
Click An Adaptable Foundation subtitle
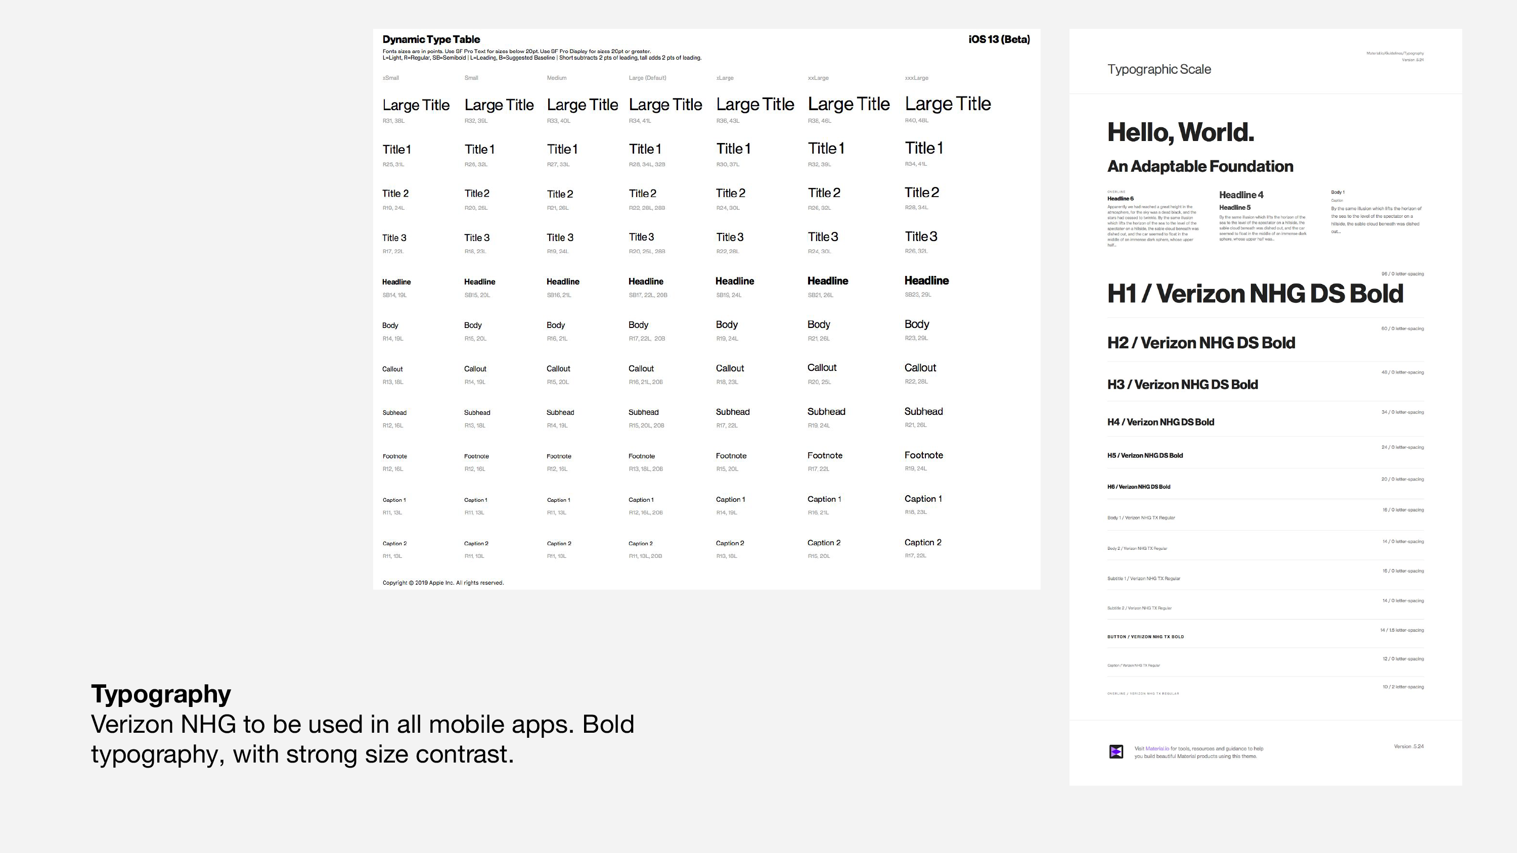[x=1199, y=167]
